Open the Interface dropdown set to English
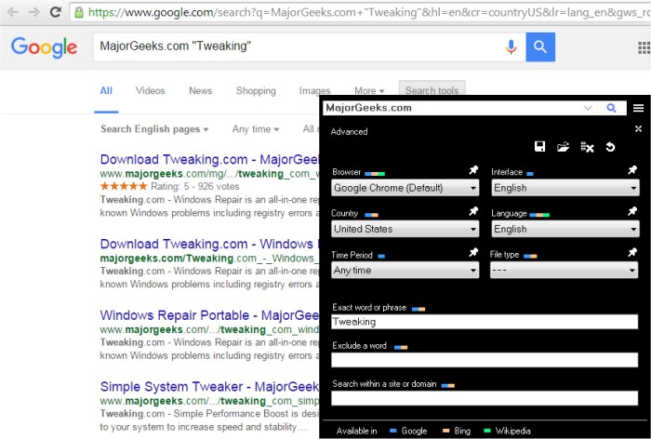651x439 pixels. click(565, 188)
